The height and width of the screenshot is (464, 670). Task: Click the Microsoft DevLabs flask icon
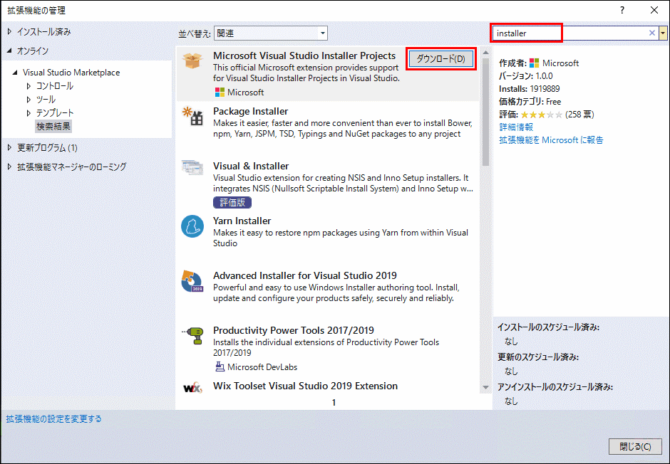click(x=220, y=367)
